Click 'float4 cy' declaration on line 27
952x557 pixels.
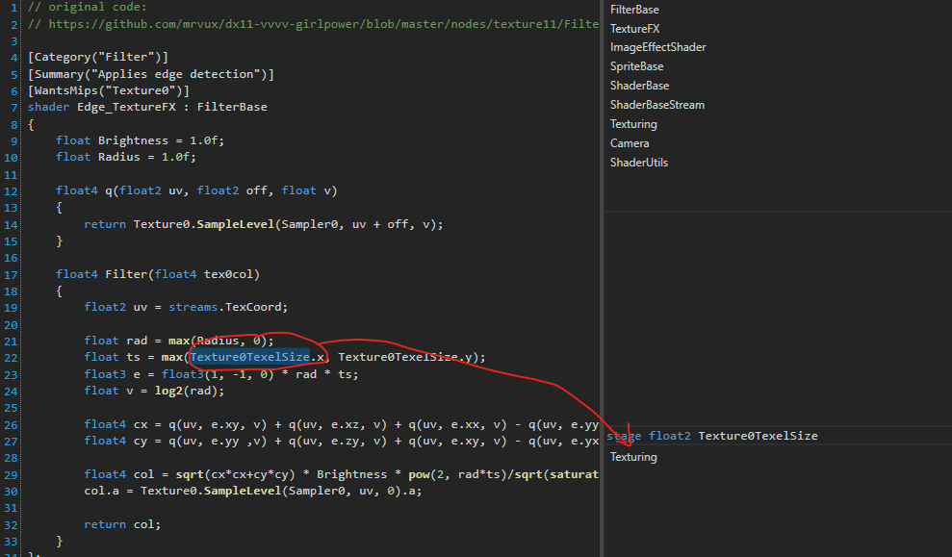tap(116, 442)
